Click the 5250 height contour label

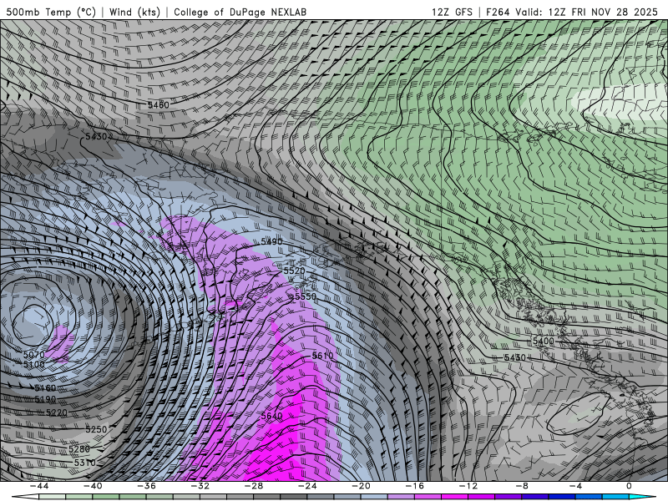coord(96,429)
